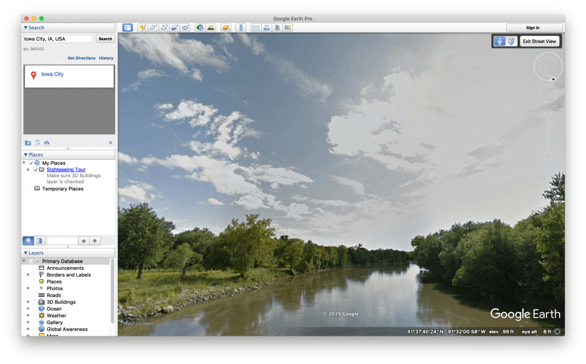
Task: Expand the Weather layer entry
Action: point(28,315)
